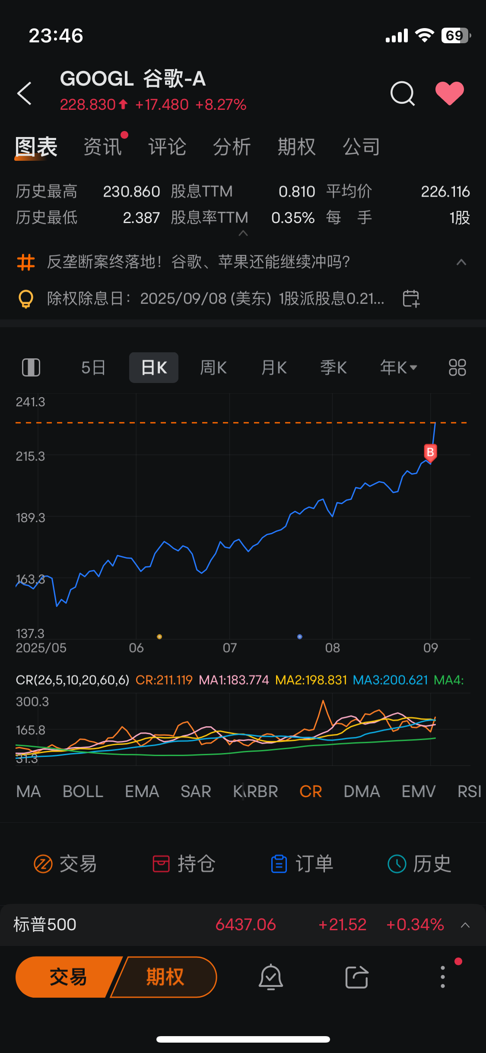Select the 季K chart period

[x=334, y=368]
